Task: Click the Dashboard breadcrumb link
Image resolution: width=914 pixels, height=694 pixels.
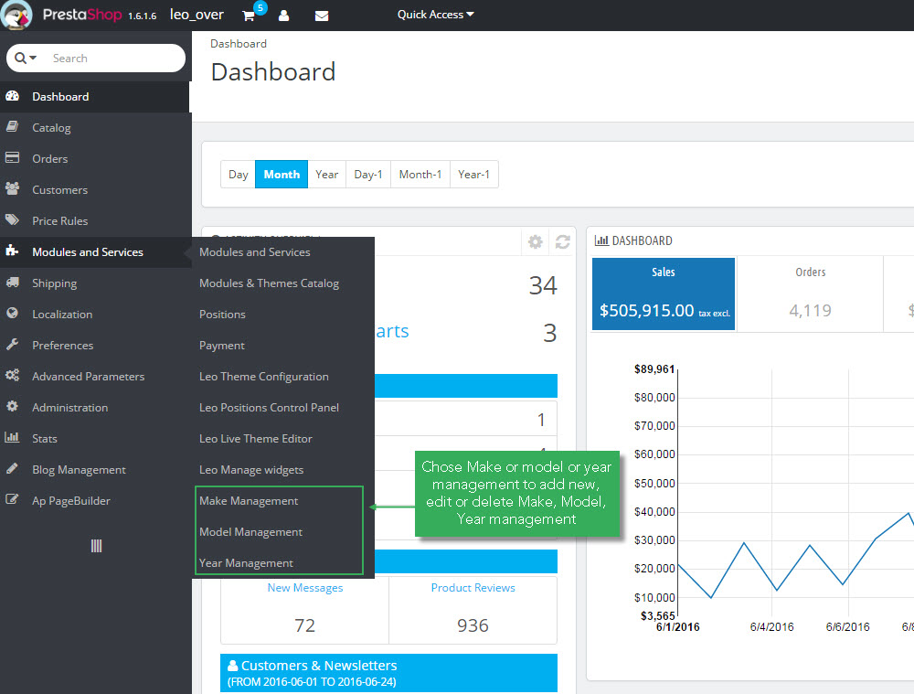Action: tap(239, 44)
